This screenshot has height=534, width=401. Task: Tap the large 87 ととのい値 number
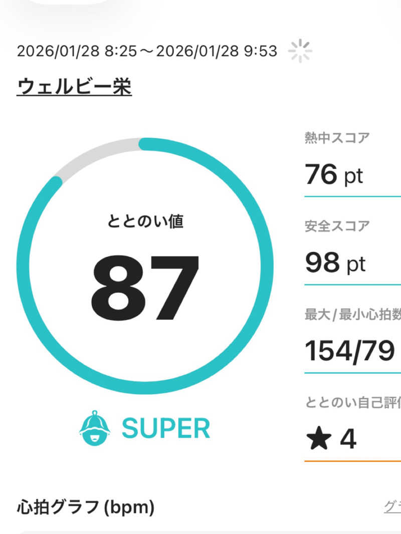coord(145,289)
